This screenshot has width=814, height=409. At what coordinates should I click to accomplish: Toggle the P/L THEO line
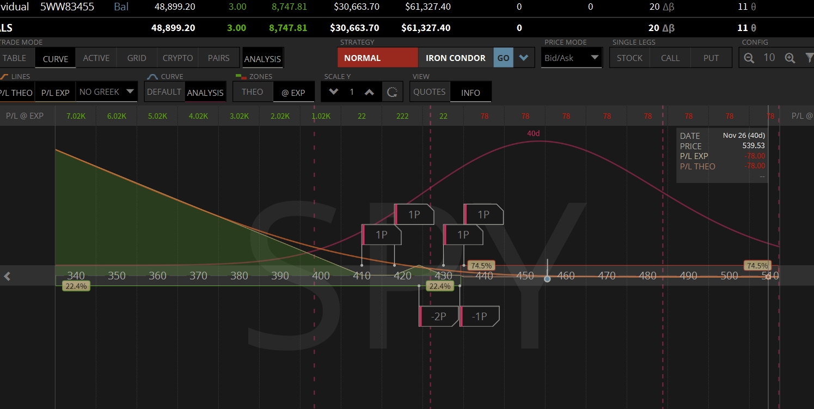[16, 93]
